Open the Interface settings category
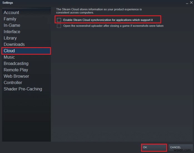 pos(12,32)
